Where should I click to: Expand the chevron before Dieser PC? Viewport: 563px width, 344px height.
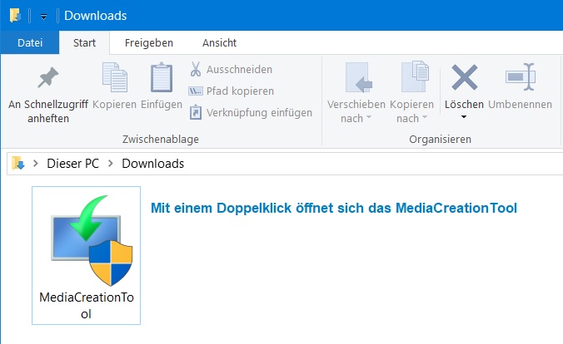click(x=35, y=164)
